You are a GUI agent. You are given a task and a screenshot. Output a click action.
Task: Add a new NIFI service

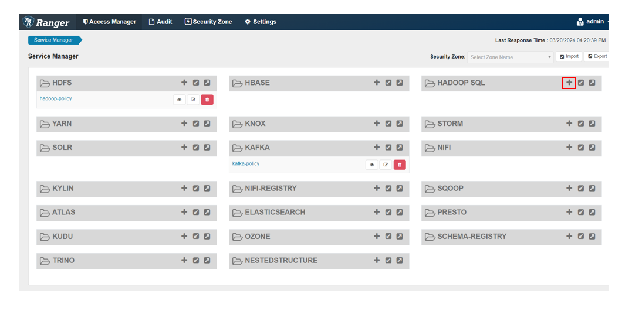pyautogui.click(x=569, y=148)
